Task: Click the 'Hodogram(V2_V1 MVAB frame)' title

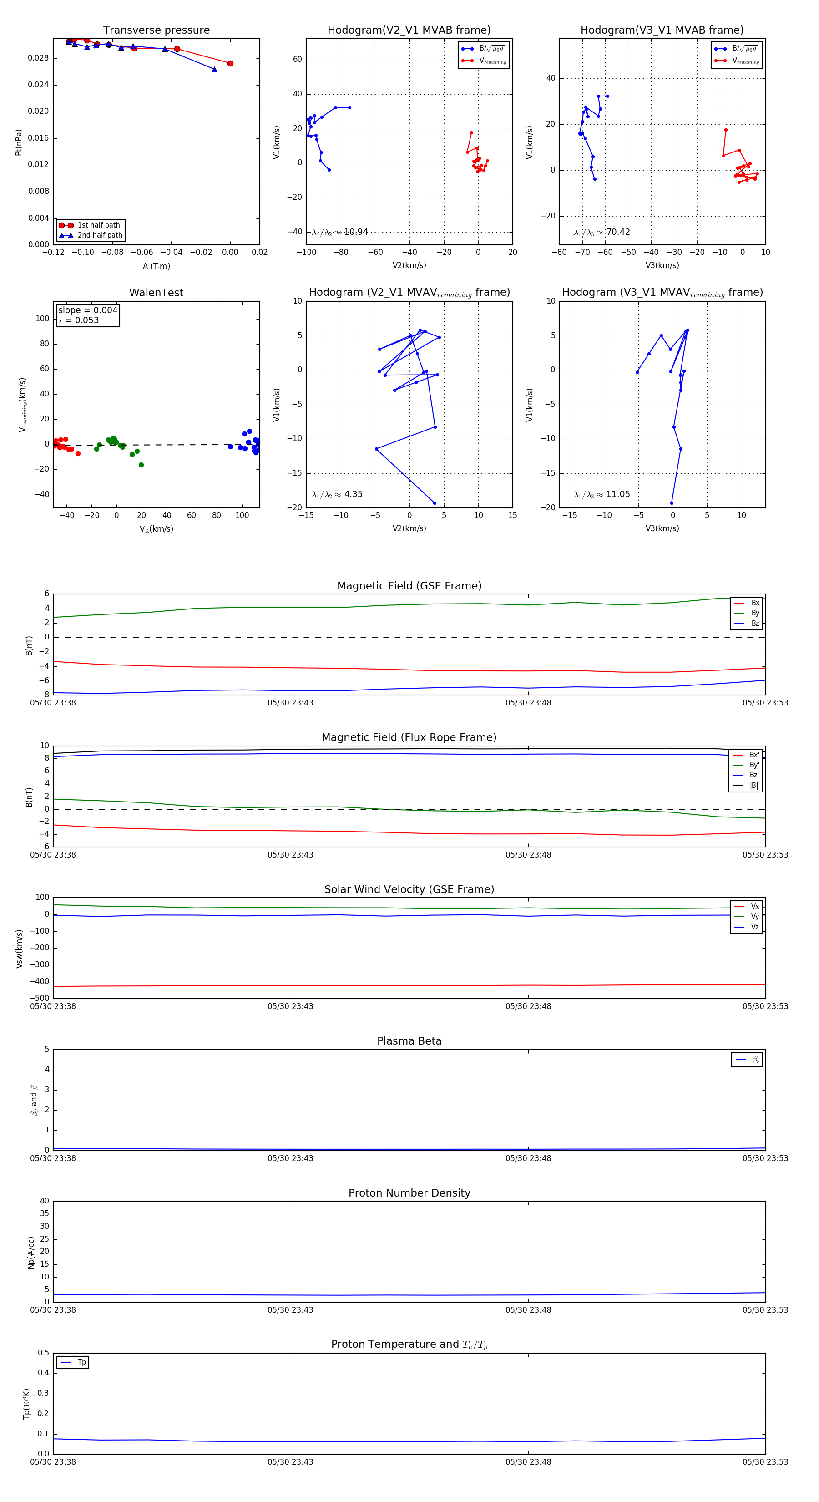Action: (x=409, y=30)
